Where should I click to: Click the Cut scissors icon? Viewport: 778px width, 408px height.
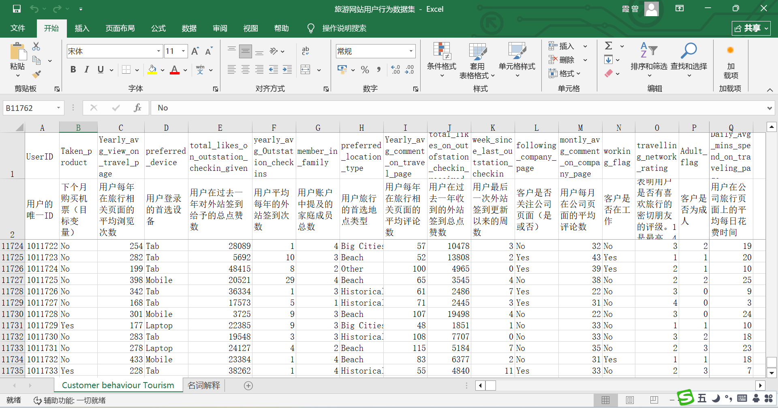(x=36, y=47)
